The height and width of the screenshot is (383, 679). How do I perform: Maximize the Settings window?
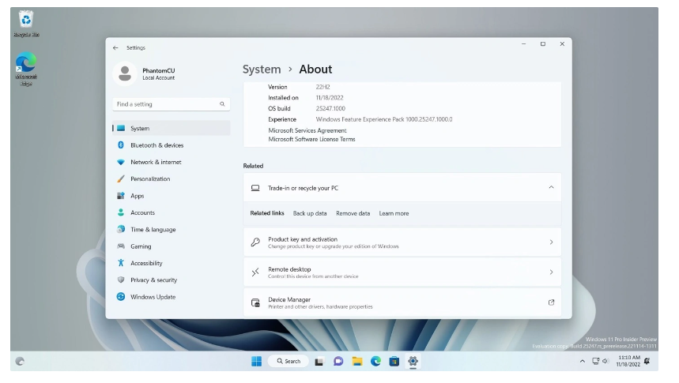coord(542,44)
